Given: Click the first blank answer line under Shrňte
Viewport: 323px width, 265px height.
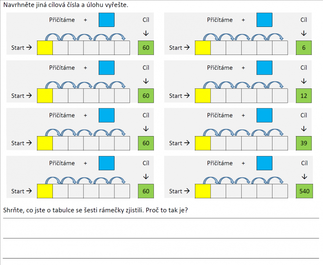Looking at the screenshot, I should click(x=161, y=218).
